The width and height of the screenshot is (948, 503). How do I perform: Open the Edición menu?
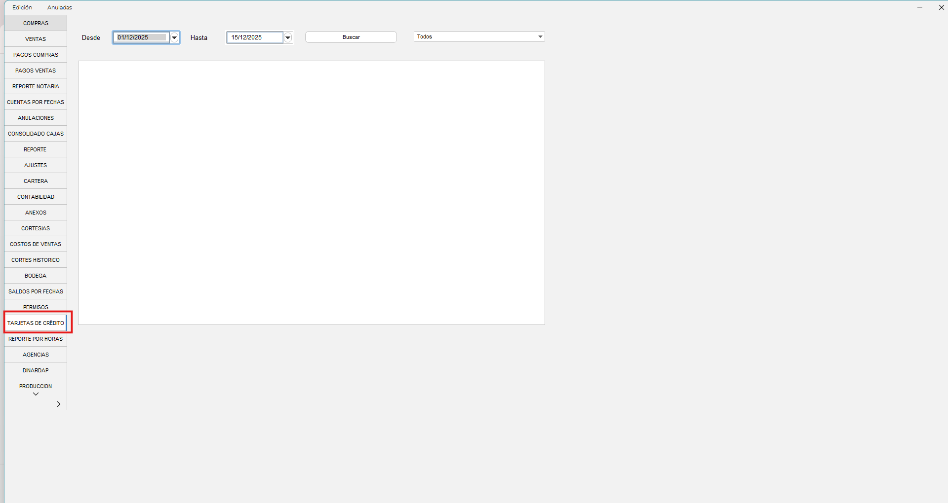tap(22, 7)
